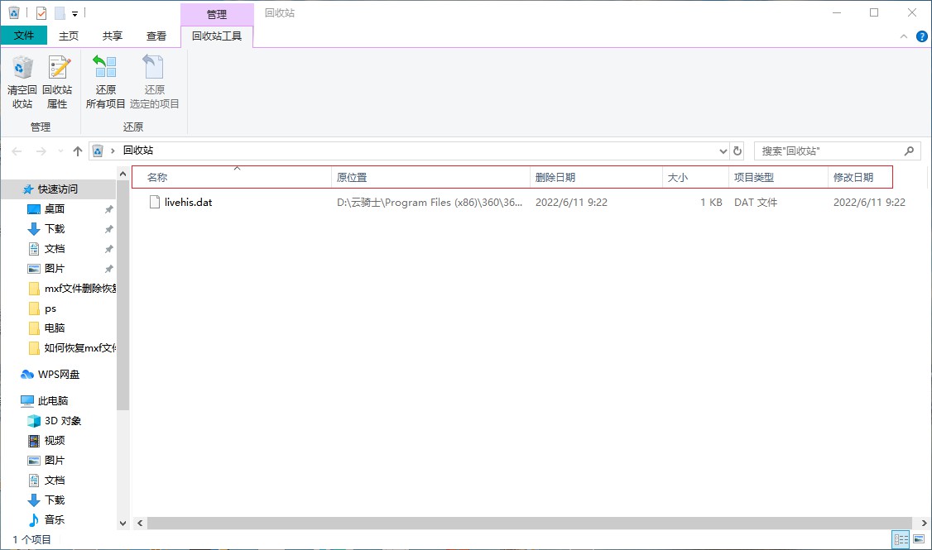
Task: Open WPS网盘 in navigation pane
Action: coord(59,374)
